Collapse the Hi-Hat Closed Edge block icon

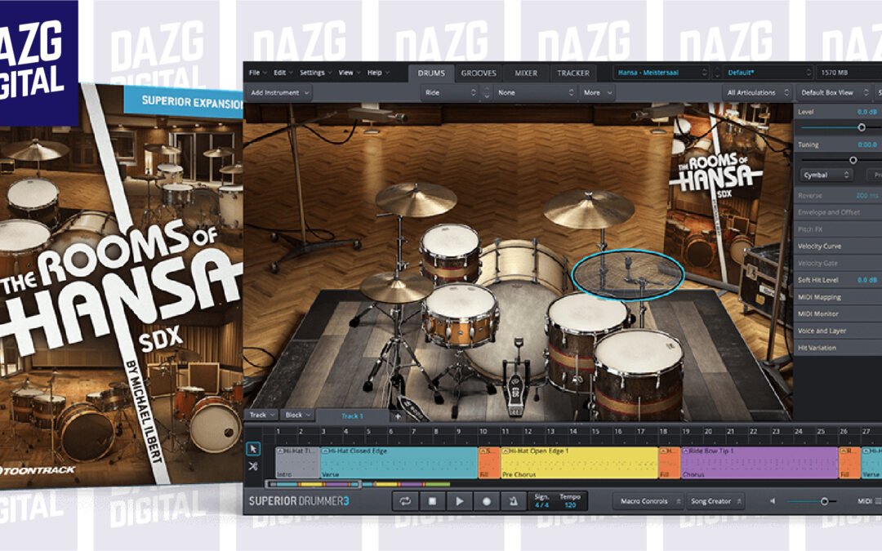(324, 451)
